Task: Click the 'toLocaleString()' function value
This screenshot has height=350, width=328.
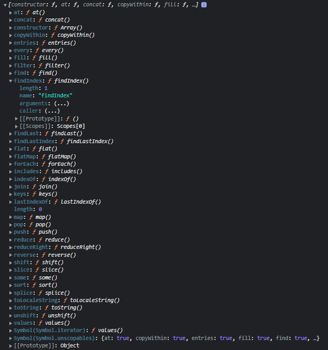Action: pos(95,300)
